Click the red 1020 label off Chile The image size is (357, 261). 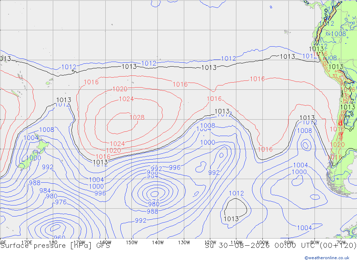coord(337,145)
